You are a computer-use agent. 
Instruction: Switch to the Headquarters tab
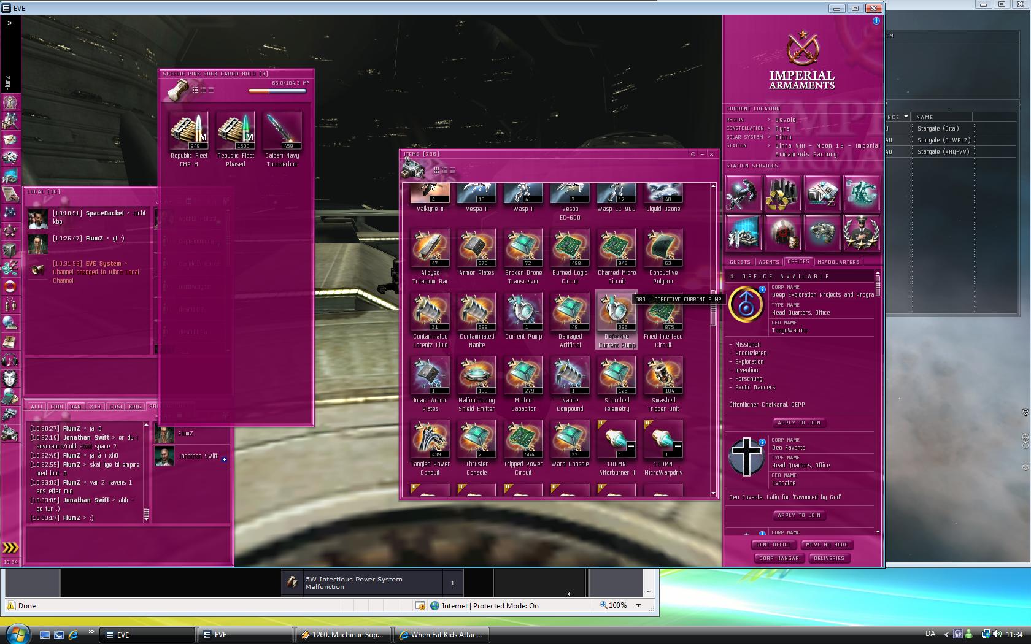(838, 262)
